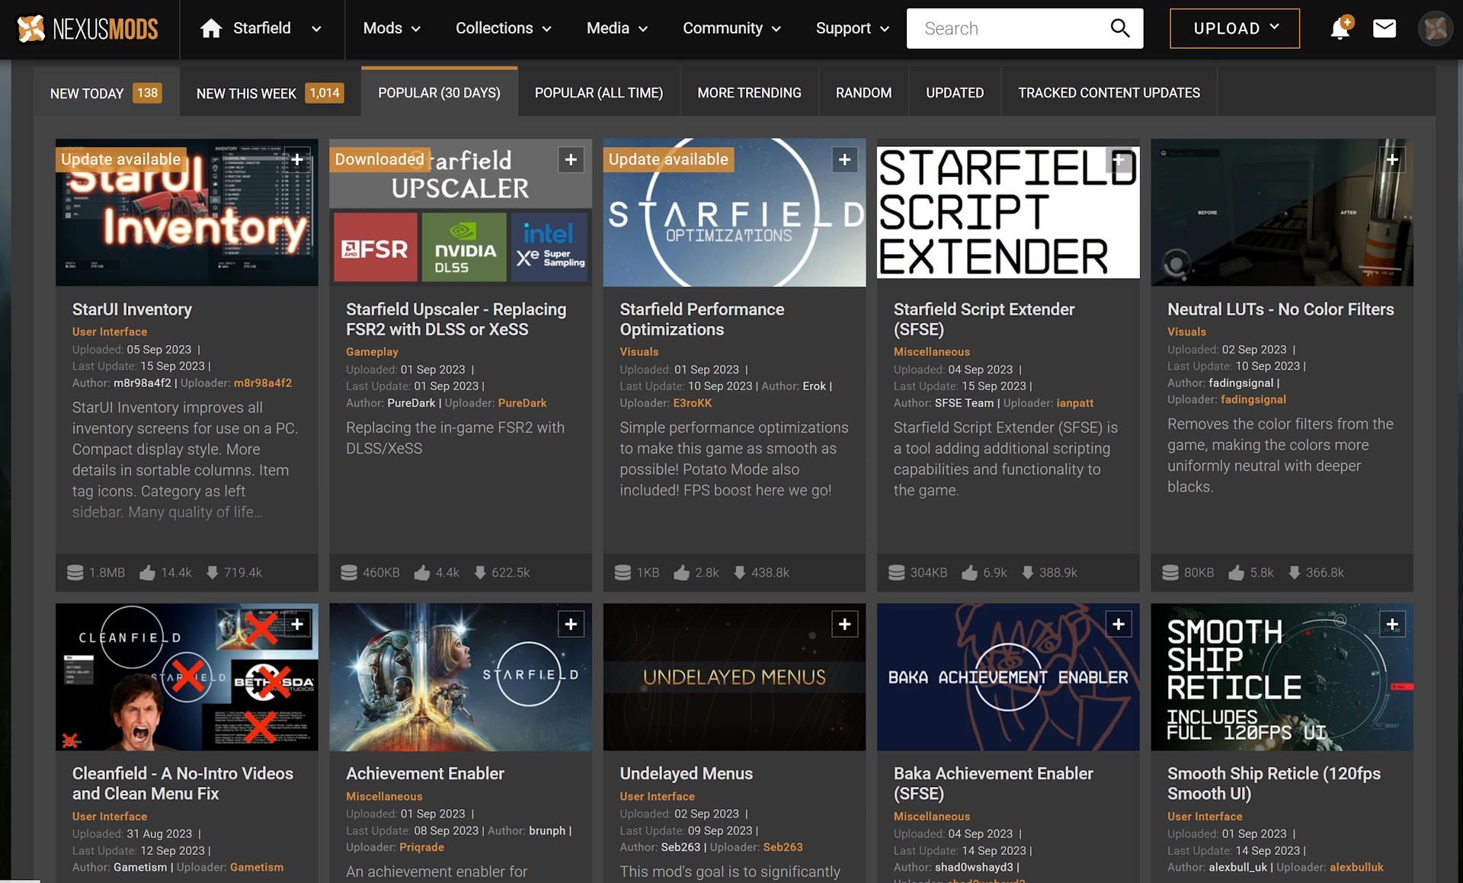The width and height of the screenshot is (1463, 883).
Task: Open the Undelayed Menus thumbnail
Action: click(x=734, y=677)
